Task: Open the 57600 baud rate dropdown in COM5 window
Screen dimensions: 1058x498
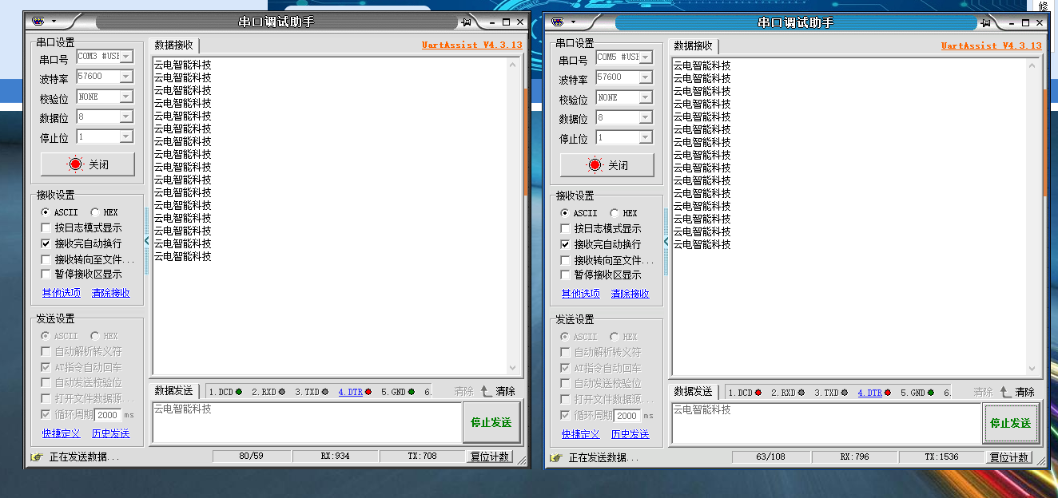Action: [646, 77]
